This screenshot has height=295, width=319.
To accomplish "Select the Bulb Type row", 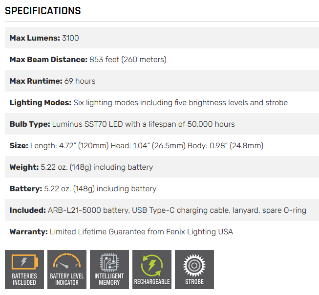I will pos(162,124).
